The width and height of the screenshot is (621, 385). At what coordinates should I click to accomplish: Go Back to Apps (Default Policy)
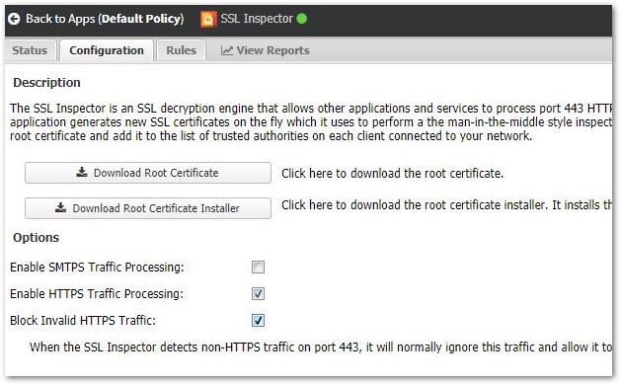tap(96, 19)
